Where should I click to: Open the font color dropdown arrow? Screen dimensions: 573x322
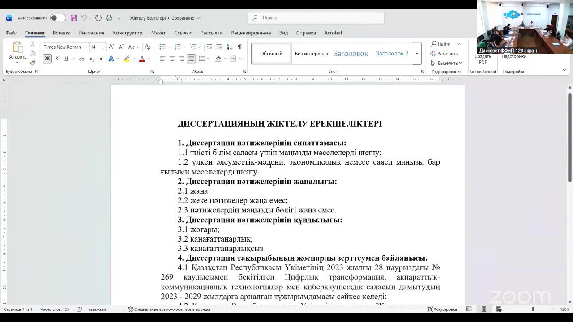coord(149,59)
